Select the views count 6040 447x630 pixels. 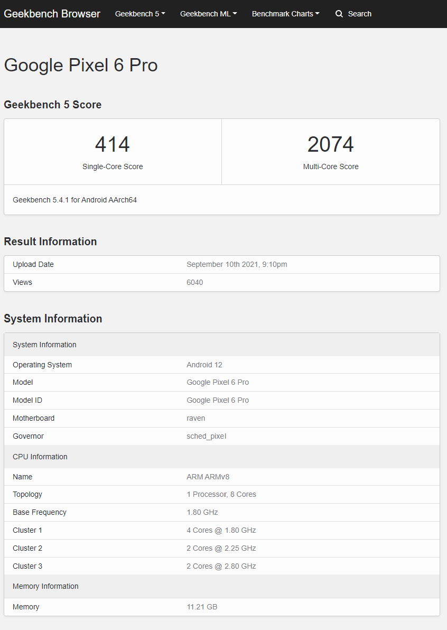pos(195,282)
